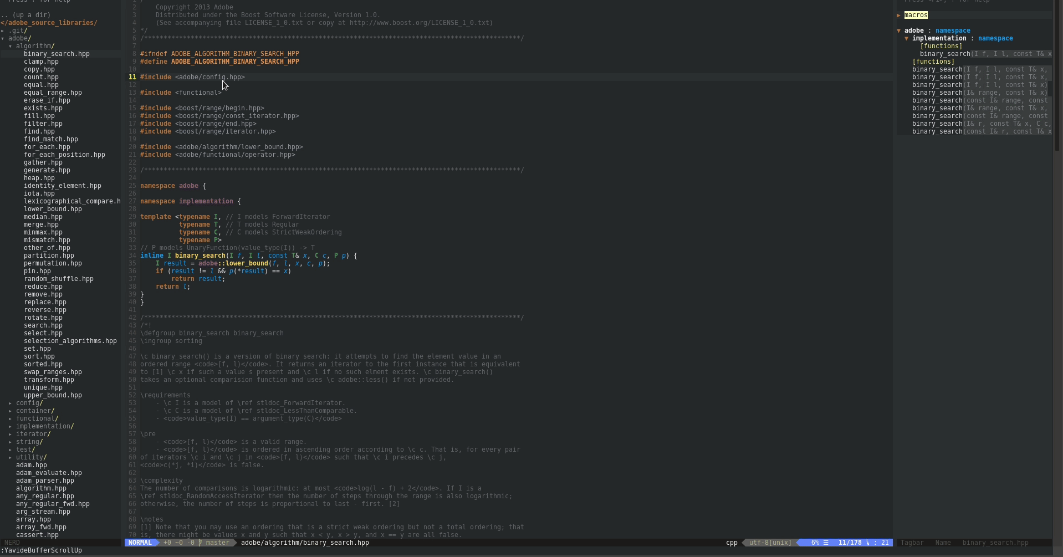Click the utf-8[unix] encoding entry

pos(770,543)
